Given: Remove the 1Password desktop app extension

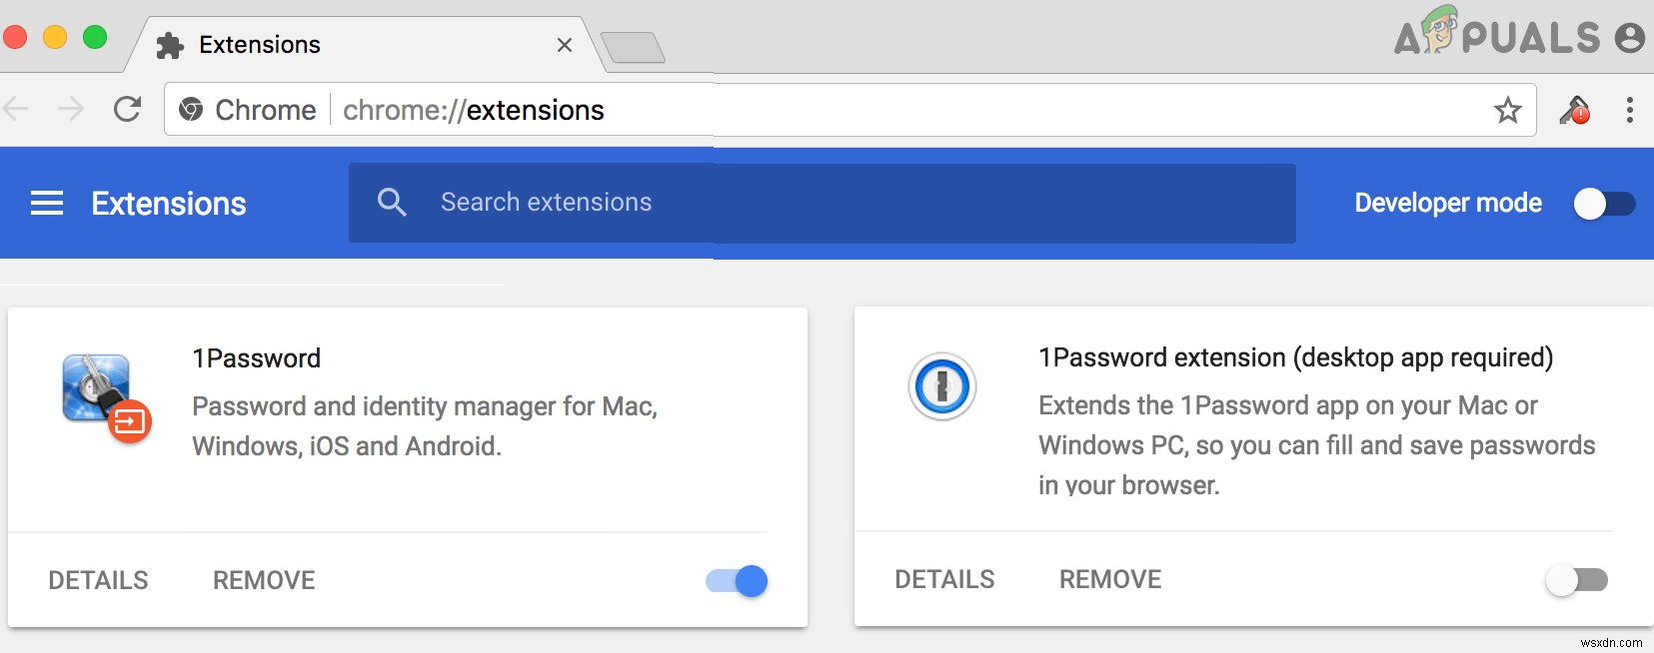Looking at the screenshot, I should pos(1109,579).
